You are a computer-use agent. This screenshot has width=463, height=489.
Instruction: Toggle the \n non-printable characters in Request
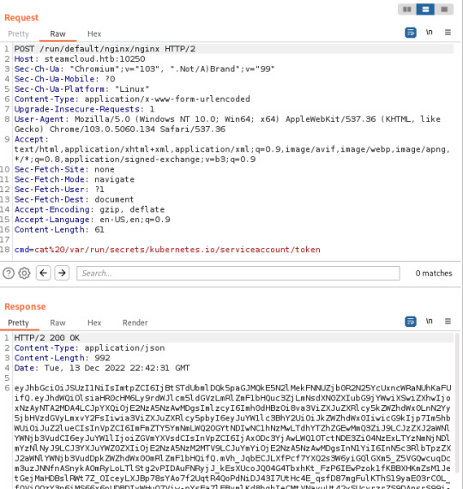pyautogui.click(x=429, y=32)
